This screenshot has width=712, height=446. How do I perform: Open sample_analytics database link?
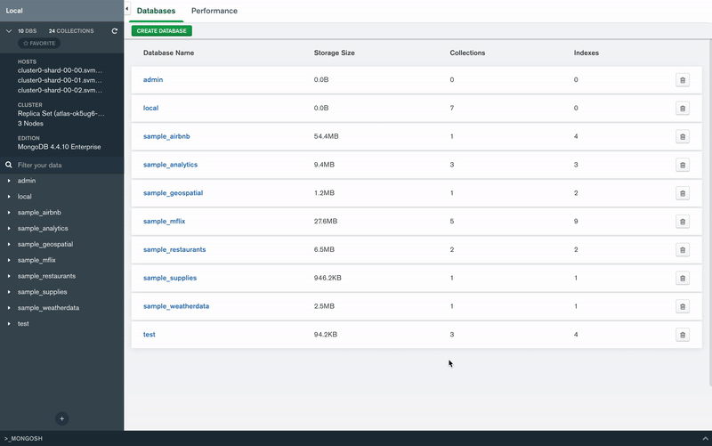tap(170, 165)
